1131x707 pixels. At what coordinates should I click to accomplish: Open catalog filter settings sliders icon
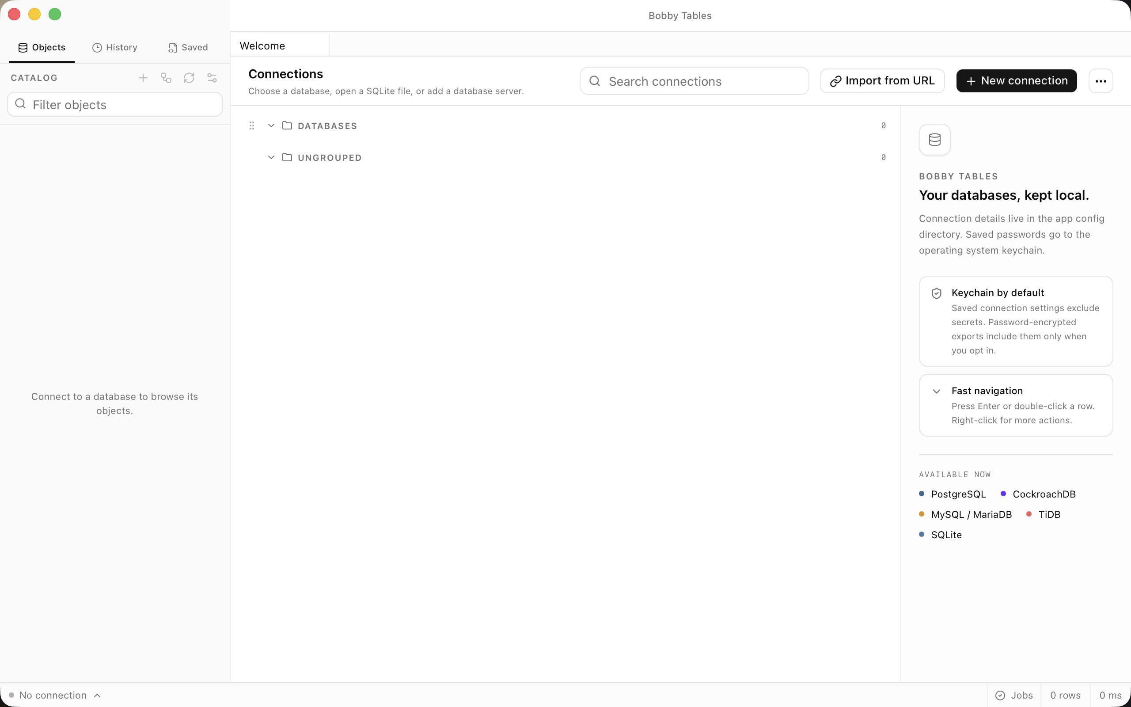click(x=212, y=78)
